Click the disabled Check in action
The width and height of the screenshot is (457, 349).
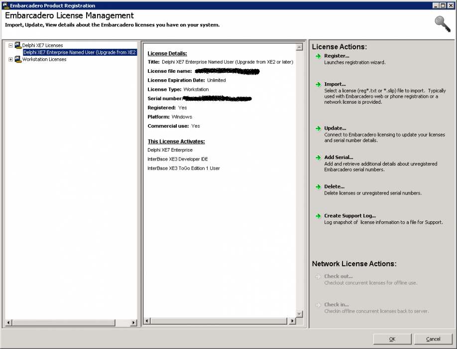[x=337, y=304]
